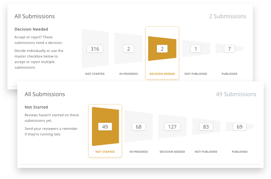The width and height of the screenshot is (271, 179).
Task: Click the top panel's All Submissions heading
Action: [x=35, y=16]
